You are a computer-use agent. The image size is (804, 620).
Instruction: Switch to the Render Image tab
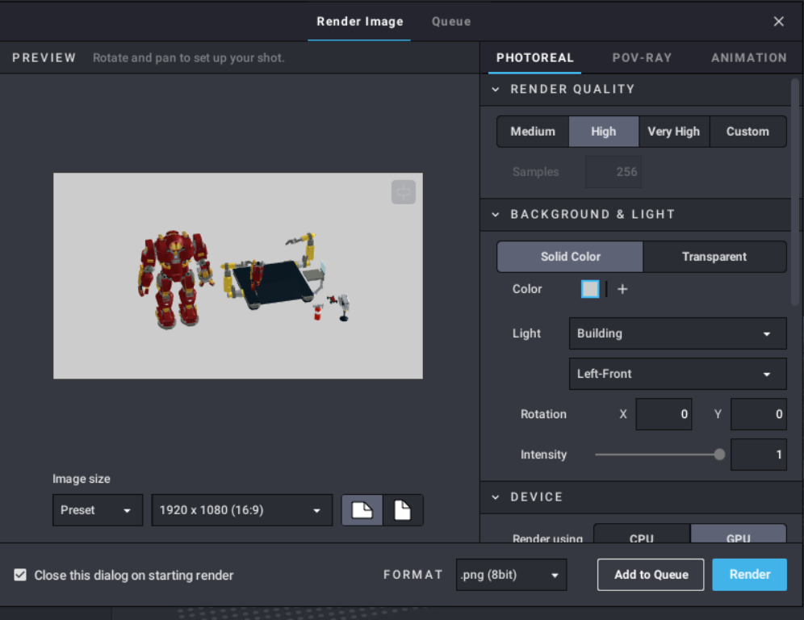pos(359,22)
